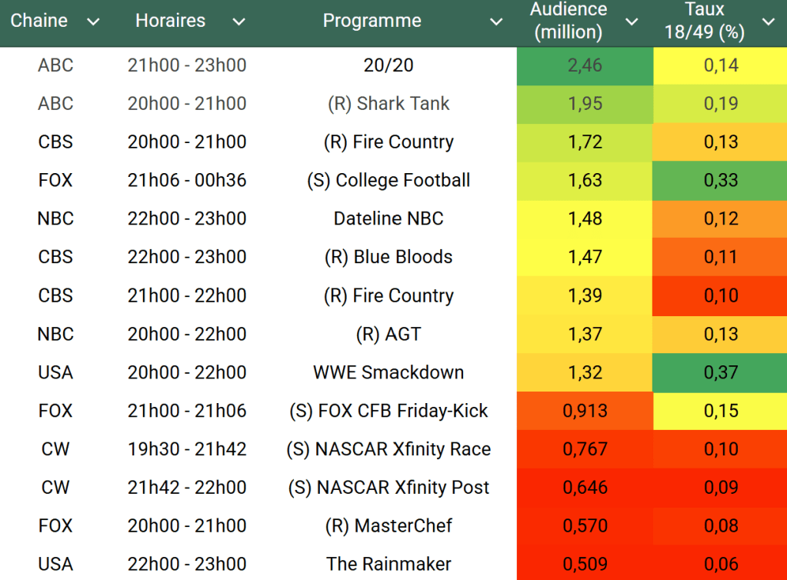787x580 pixels.
Task: Click the Horaires header label
Action: pos(170,21)
